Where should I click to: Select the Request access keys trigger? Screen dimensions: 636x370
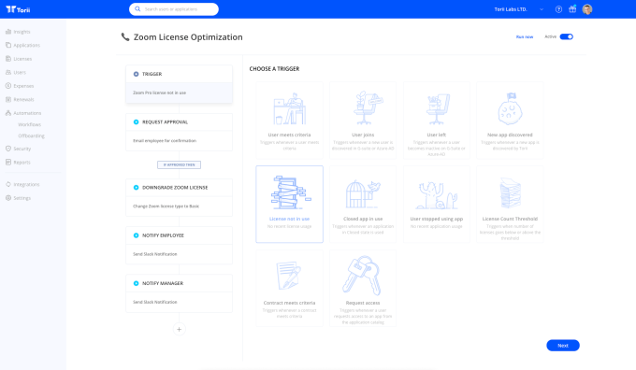(x=363, y=288)
